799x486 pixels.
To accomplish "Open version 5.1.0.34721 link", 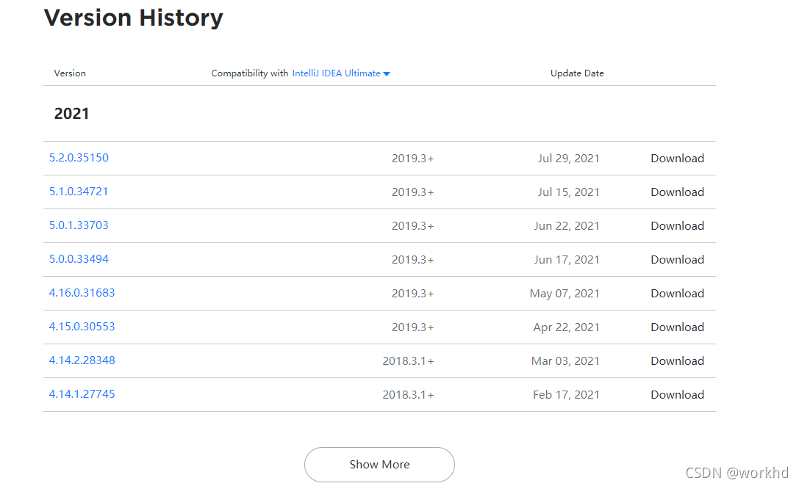I will point(79,192).
